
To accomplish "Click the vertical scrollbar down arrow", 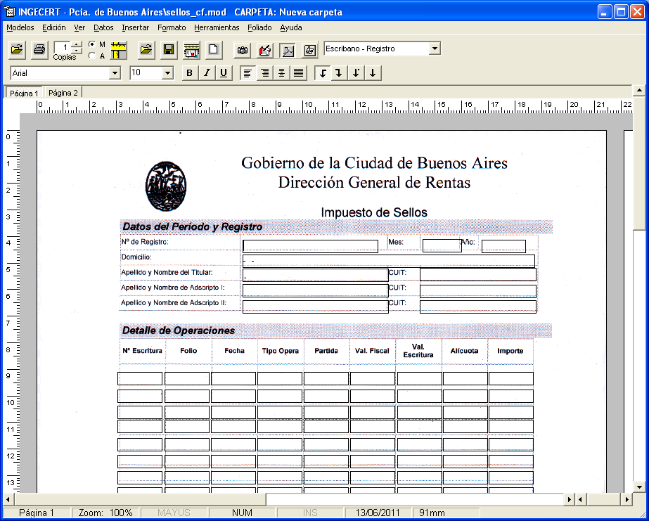I will click(639, 487).
